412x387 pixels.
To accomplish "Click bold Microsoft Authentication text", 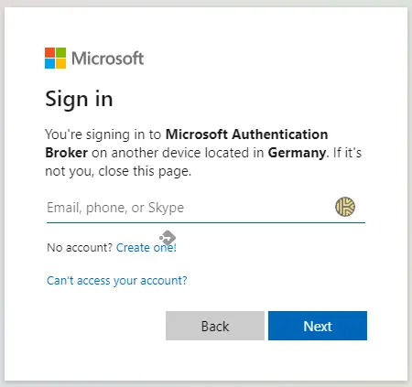I will pos(246,134).
